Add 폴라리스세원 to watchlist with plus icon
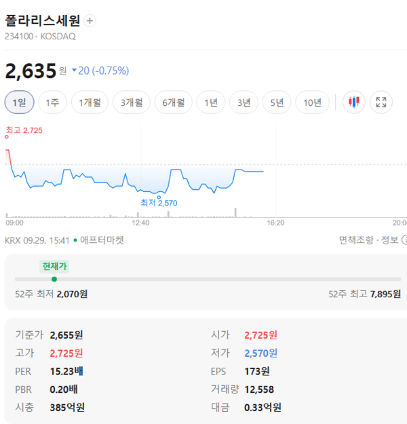Screen dimensions: 407x424 (90, 21)
